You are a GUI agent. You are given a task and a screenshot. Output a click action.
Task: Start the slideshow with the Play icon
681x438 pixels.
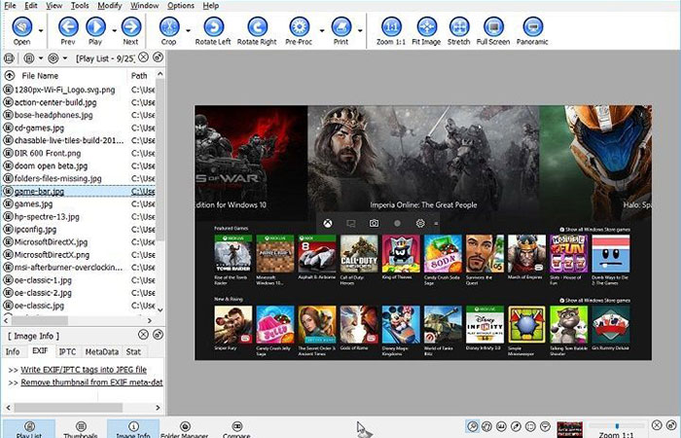point(95,27)
